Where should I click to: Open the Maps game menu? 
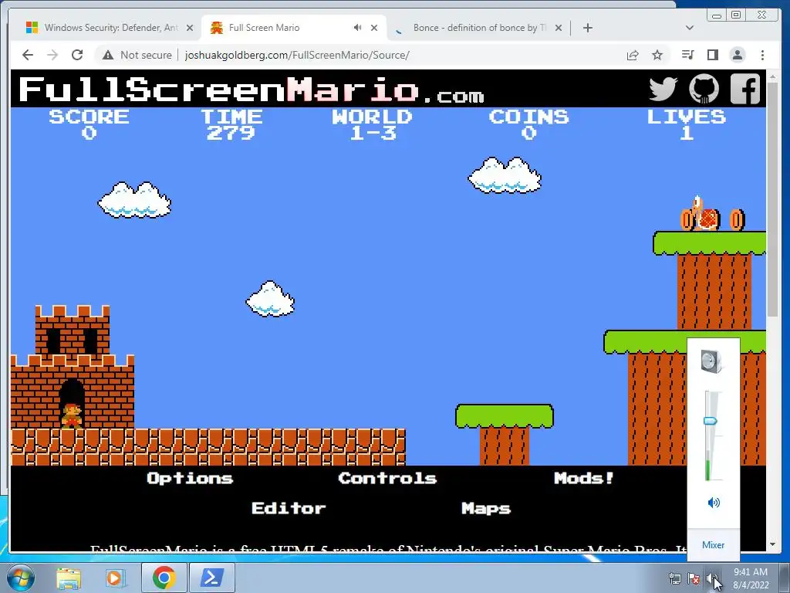tap(486, 508)
